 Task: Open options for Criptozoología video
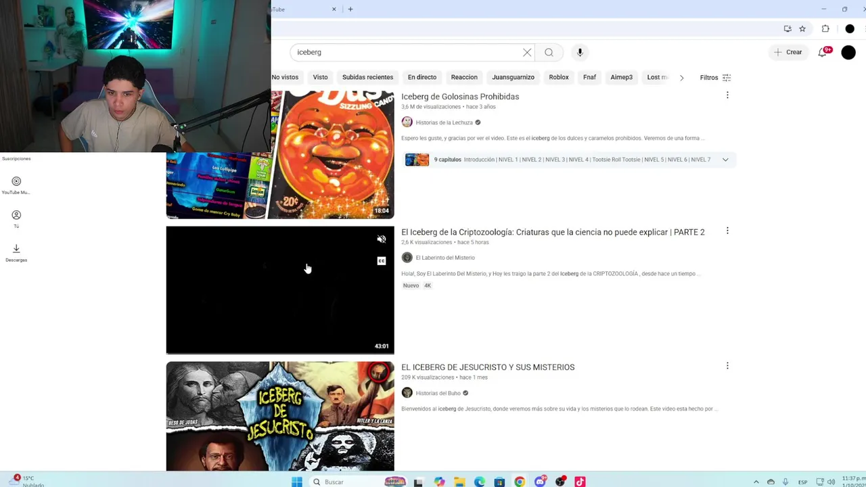coord(727,231)
